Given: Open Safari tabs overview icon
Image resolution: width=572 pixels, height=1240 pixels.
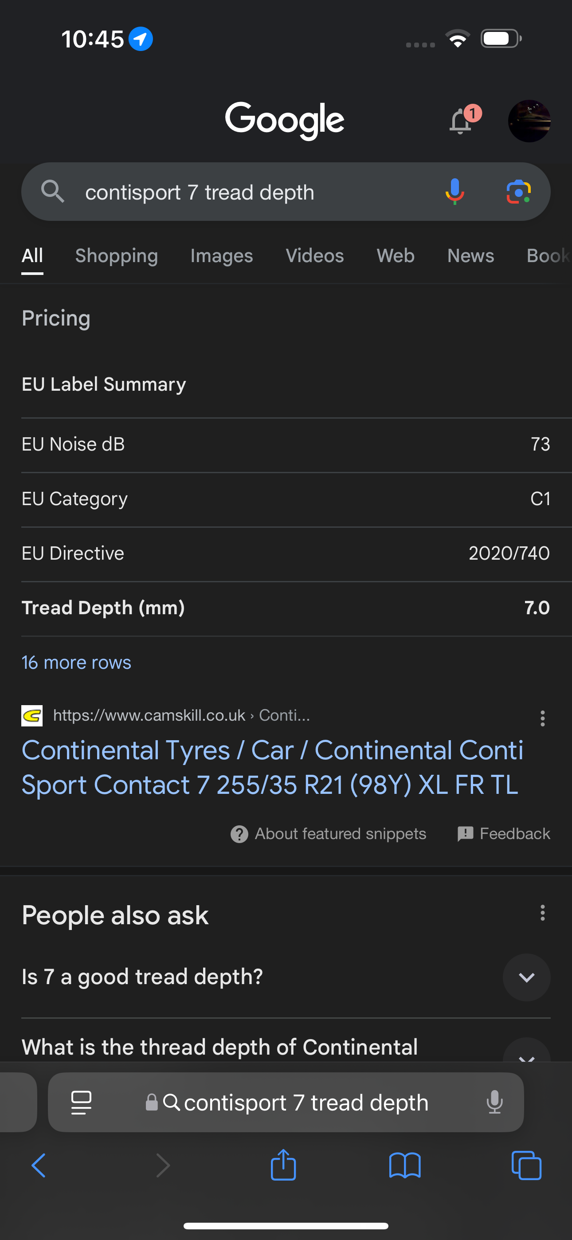Looking at the screenshot, I should (x=526, y=1165).
